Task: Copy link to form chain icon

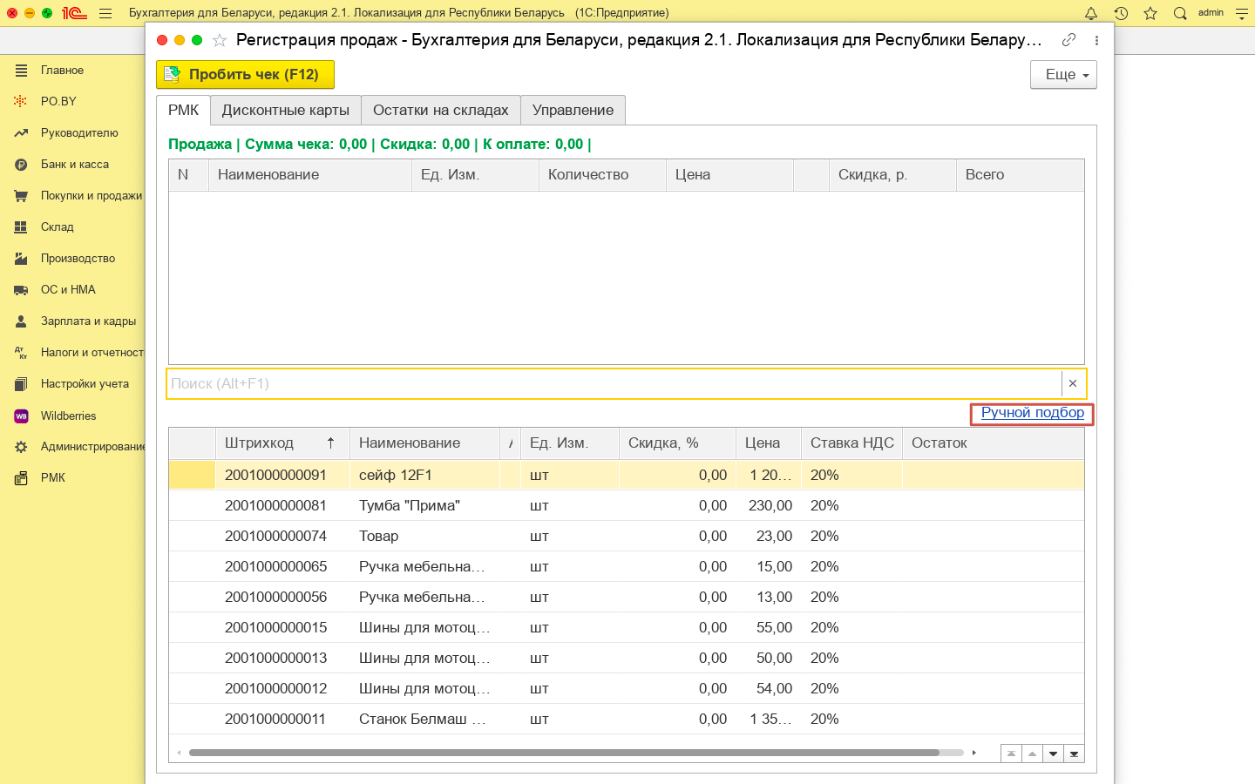Action: click(1068, 40)
